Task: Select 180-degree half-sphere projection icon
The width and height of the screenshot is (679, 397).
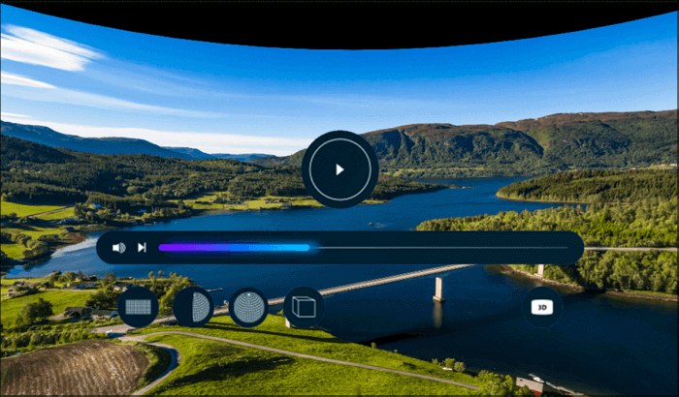Action: [193, 307]
